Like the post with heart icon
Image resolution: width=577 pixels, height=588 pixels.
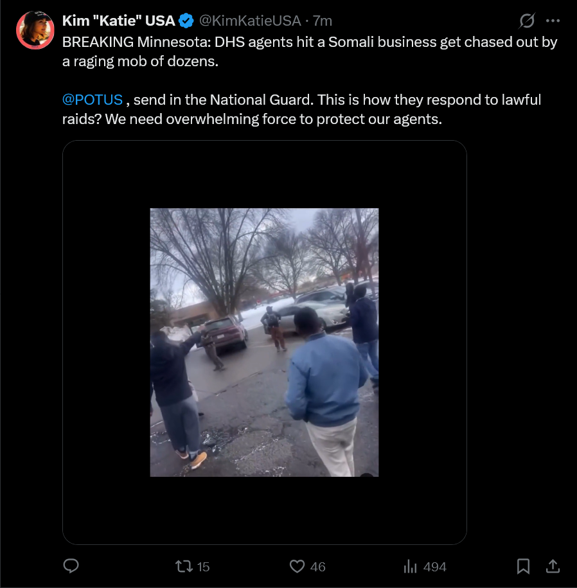click(297, 566)
